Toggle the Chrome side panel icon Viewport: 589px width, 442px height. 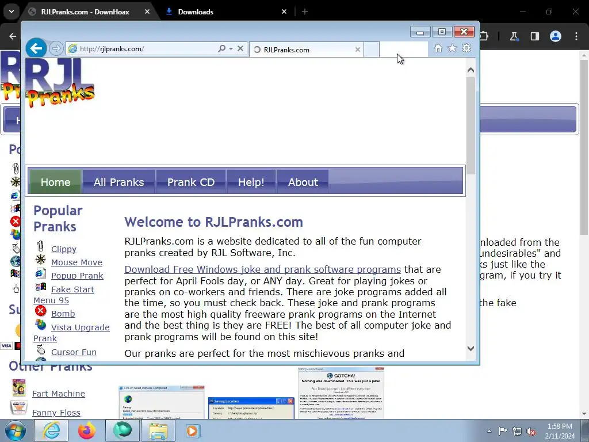click(x=534, y=36)
